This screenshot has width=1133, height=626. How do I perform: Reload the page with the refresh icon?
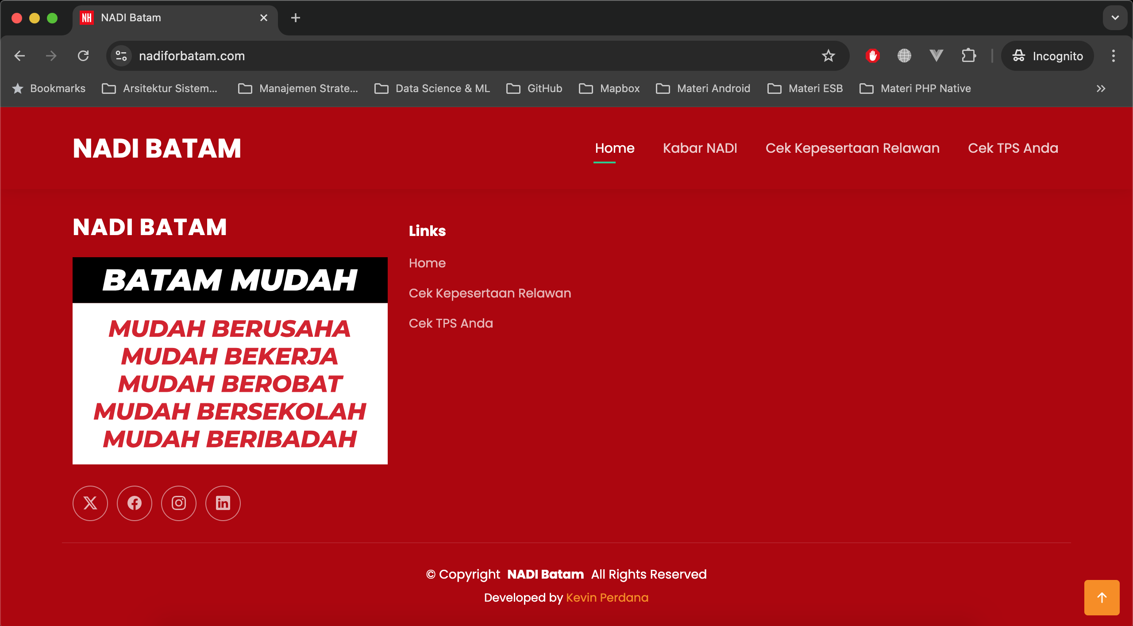83,56
